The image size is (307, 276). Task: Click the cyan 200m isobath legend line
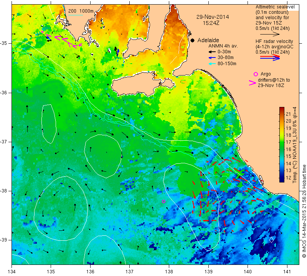point(76,15)
